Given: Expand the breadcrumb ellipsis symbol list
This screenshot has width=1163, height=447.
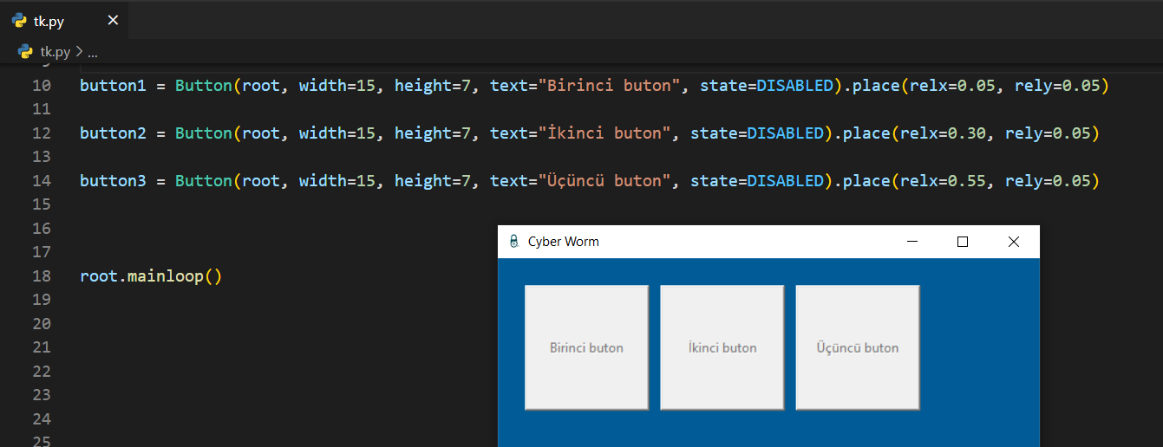Looking at the screenshot, I should [x=93, y=52].
